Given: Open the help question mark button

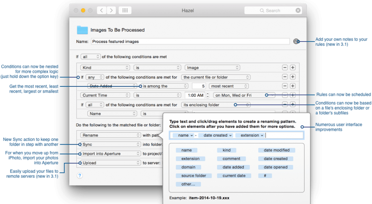Looking at the screenshot, I should pyautogui.click(x=80, y=176).
